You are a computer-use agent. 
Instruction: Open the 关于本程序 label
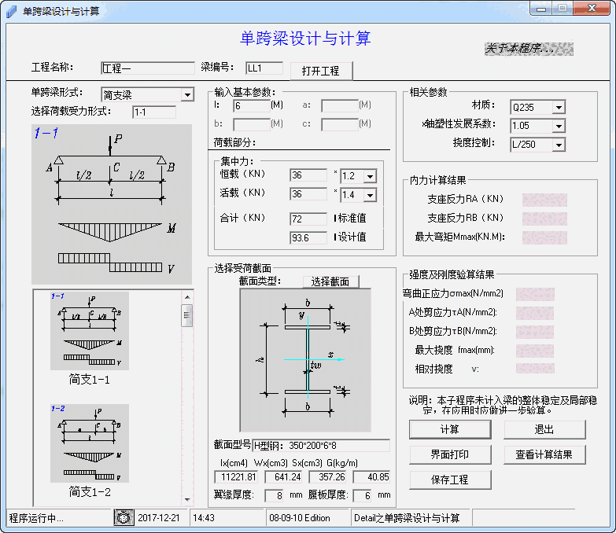pyautogui.click(x=529, y=49)
